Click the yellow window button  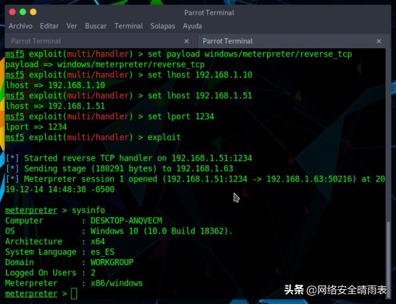[x=33, y=12]
